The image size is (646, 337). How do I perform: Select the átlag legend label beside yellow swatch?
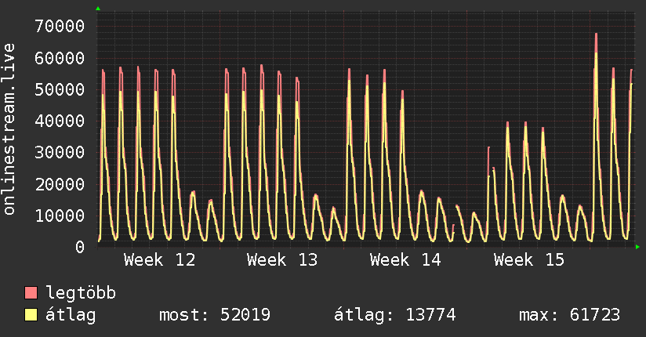(71, 315)
